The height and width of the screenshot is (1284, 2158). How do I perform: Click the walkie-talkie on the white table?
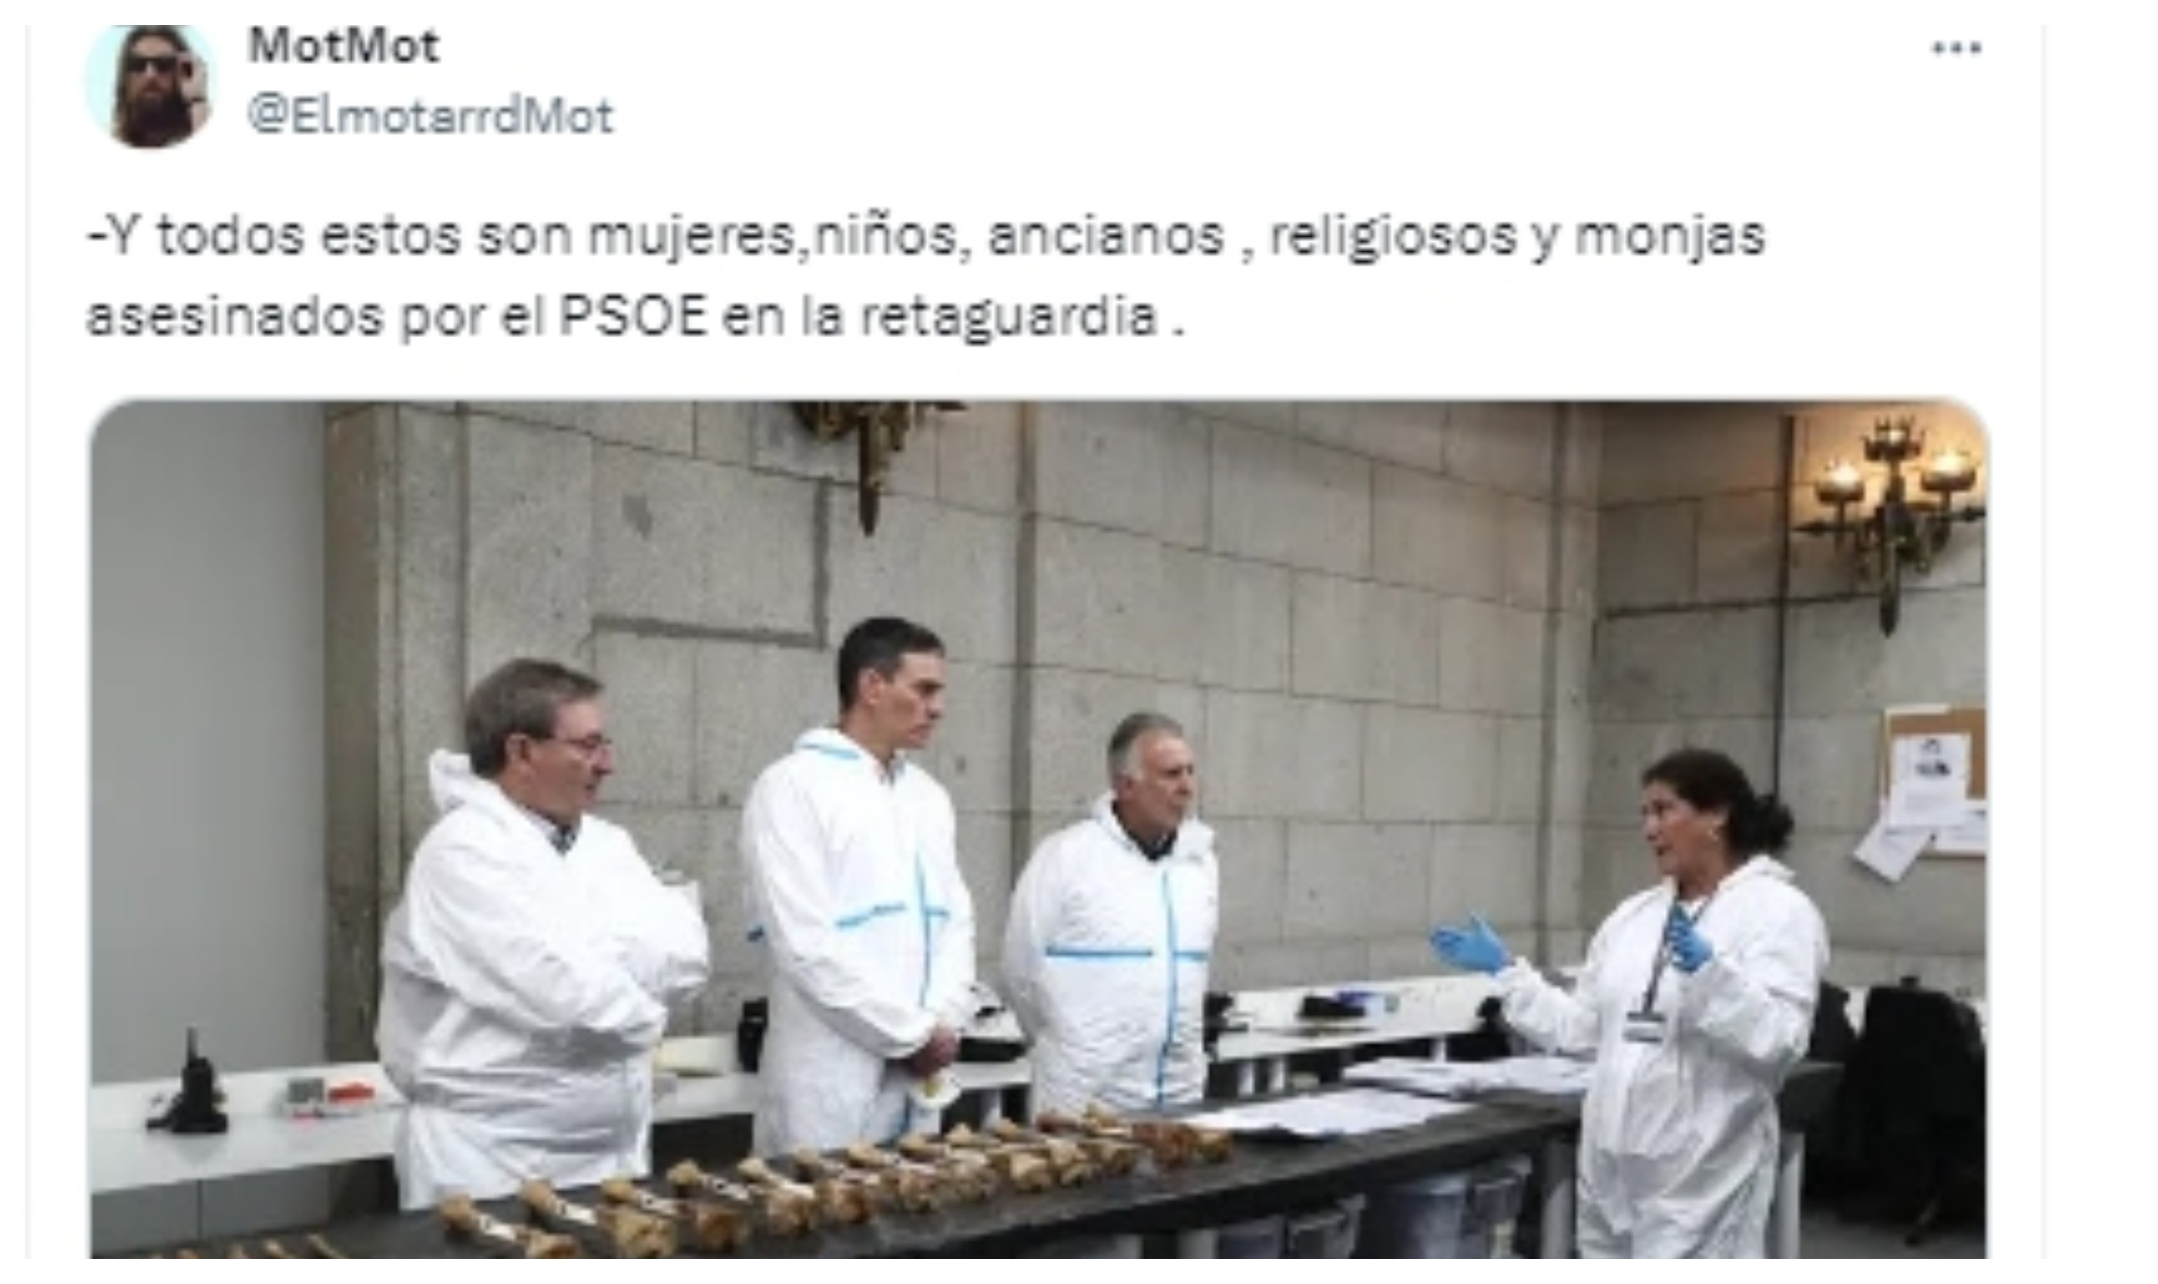[190, 1085]
